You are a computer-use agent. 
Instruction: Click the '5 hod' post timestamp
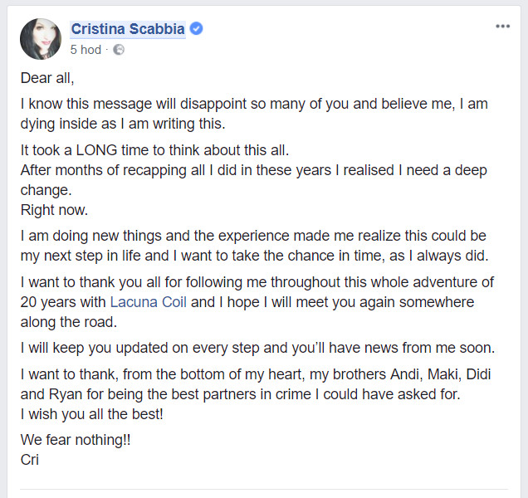[86, 50]
